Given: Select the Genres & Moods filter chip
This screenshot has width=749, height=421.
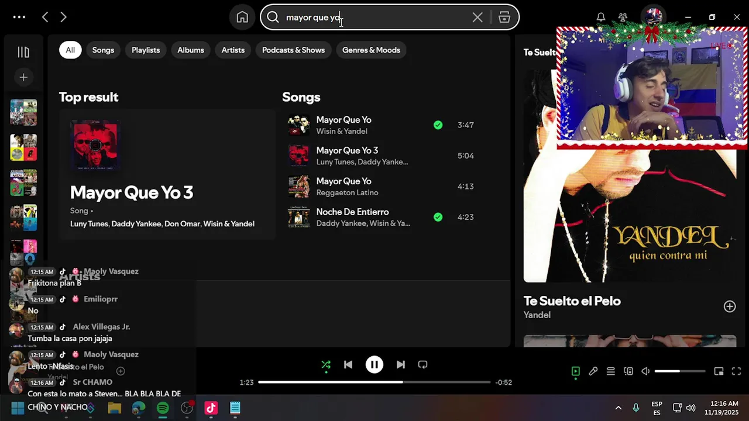Looking at the screenshot, I should 371,50.
